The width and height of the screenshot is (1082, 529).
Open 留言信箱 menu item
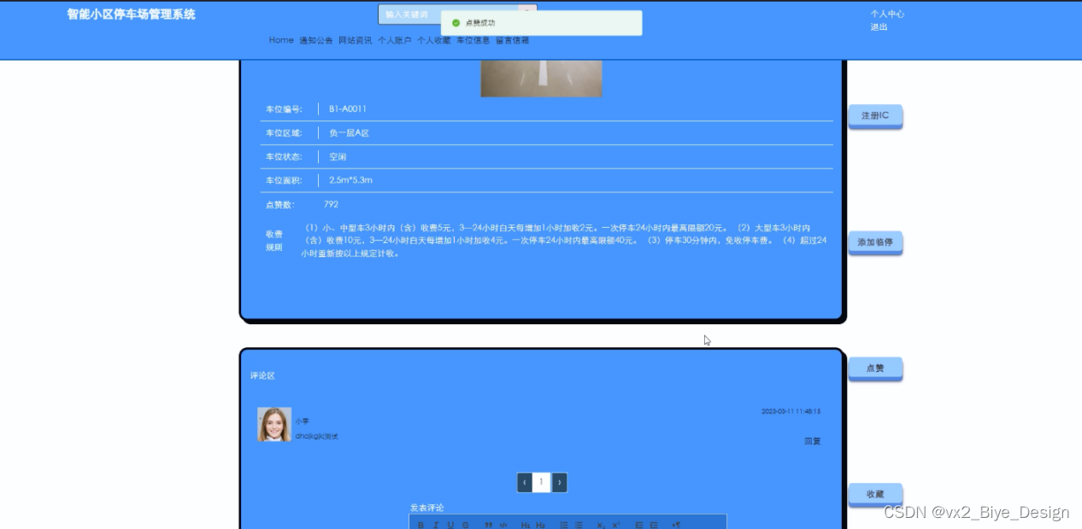(513, 40)
